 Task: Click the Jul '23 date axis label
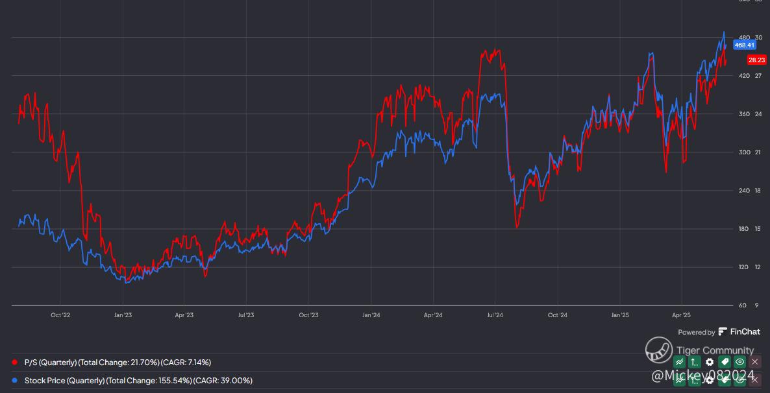tap(246, 315)
